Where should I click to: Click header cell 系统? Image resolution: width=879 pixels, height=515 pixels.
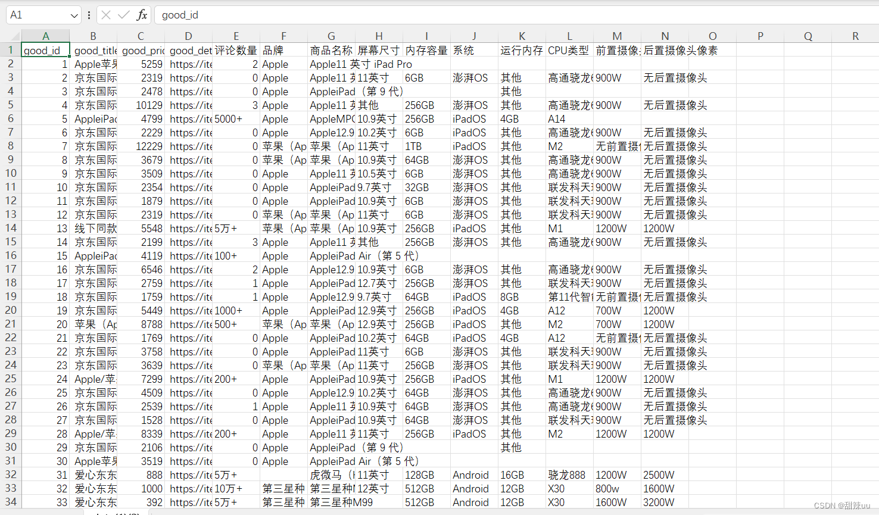[475, 51]
